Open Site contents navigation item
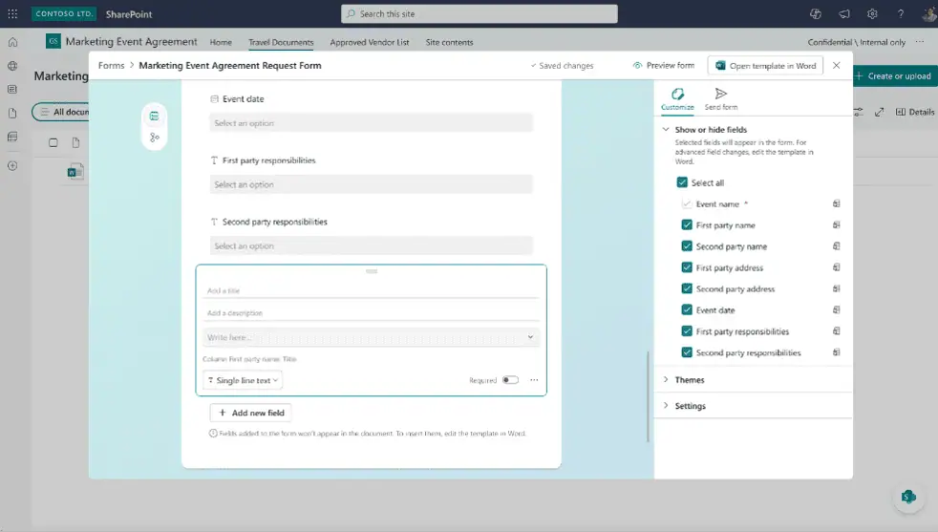Screen dimensions: 938x532 click(x=449, y=42)
